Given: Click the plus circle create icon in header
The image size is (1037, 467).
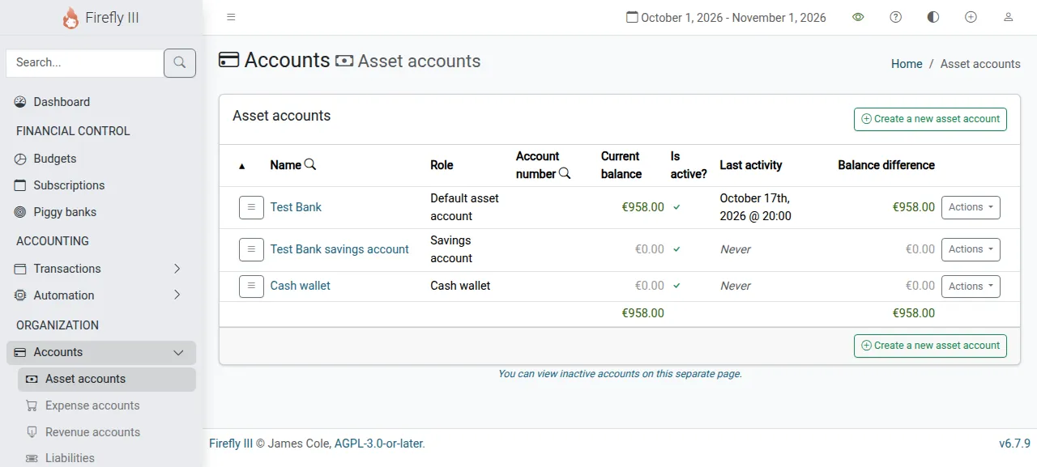Looking at the screenshot, I should (x=971, y=17).
